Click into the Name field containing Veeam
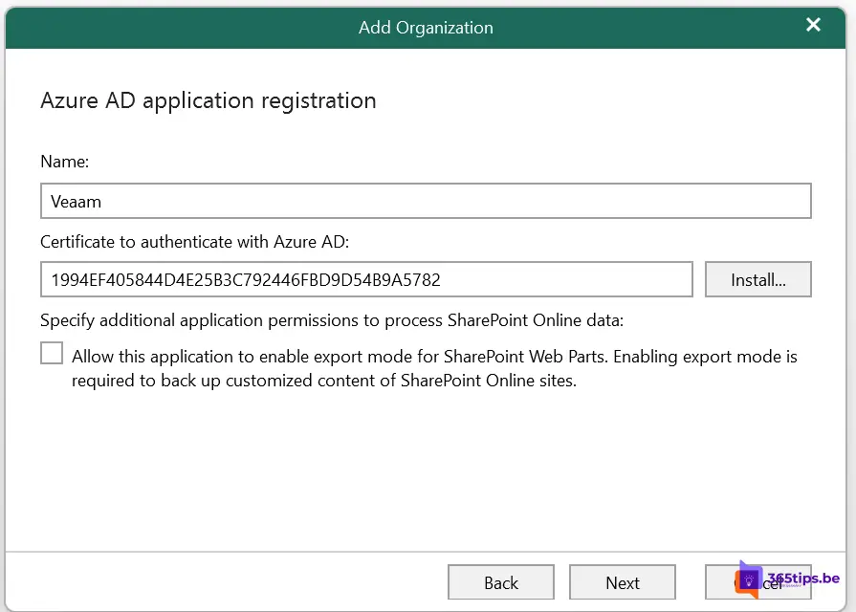This screenshot has width=856, height=612. point(426,201)
